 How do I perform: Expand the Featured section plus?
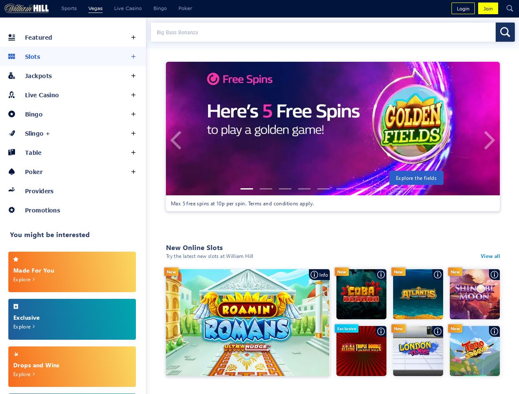[x=133, y=38]
